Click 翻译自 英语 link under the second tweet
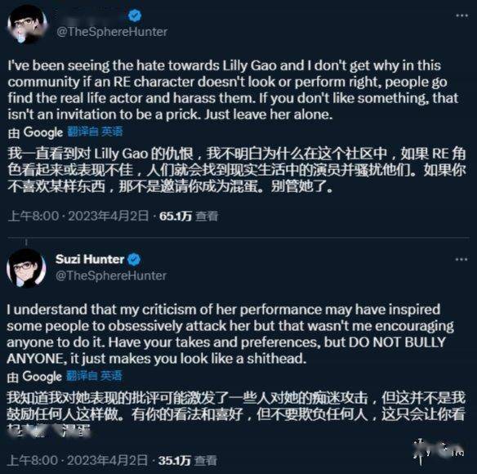Screen dimensions: 477x474 (94, 376)
